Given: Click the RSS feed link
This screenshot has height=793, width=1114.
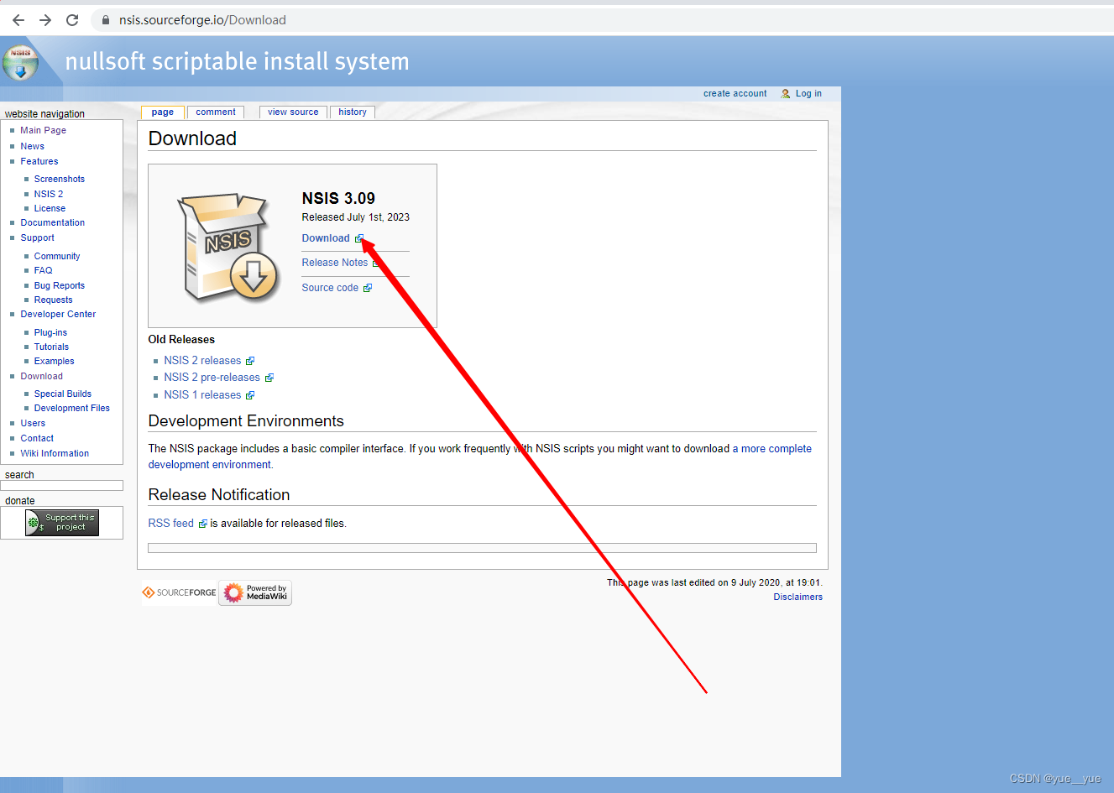Looking at the screenshot, I should (x=171, y=524).
